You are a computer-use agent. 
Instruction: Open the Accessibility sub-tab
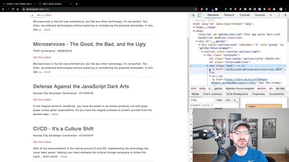click(277, 94)
